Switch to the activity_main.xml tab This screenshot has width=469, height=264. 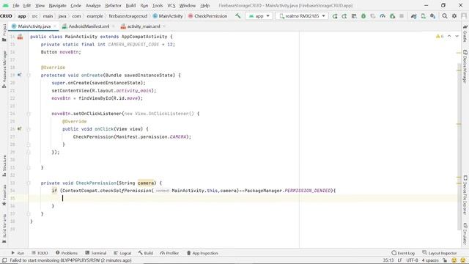click(144, 26)
